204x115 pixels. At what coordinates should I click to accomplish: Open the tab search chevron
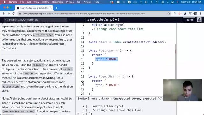click(x=200, y=8)
